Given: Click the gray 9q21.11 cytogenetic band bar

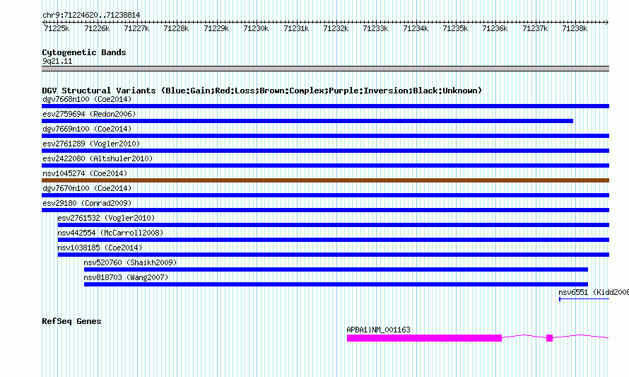Looking at the screenshot, I should pyautogui.click(x=325, y=69).
